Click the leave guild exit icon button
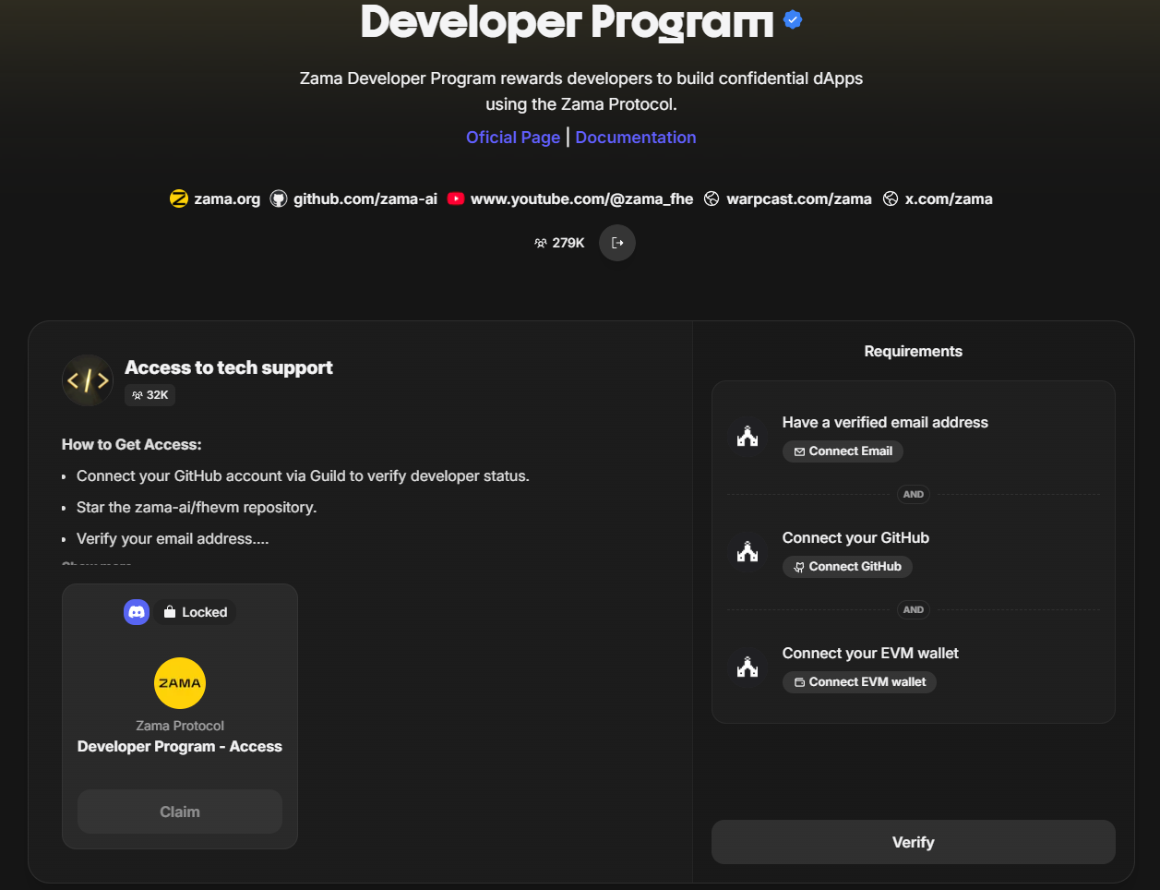 [x=617, y=243]
